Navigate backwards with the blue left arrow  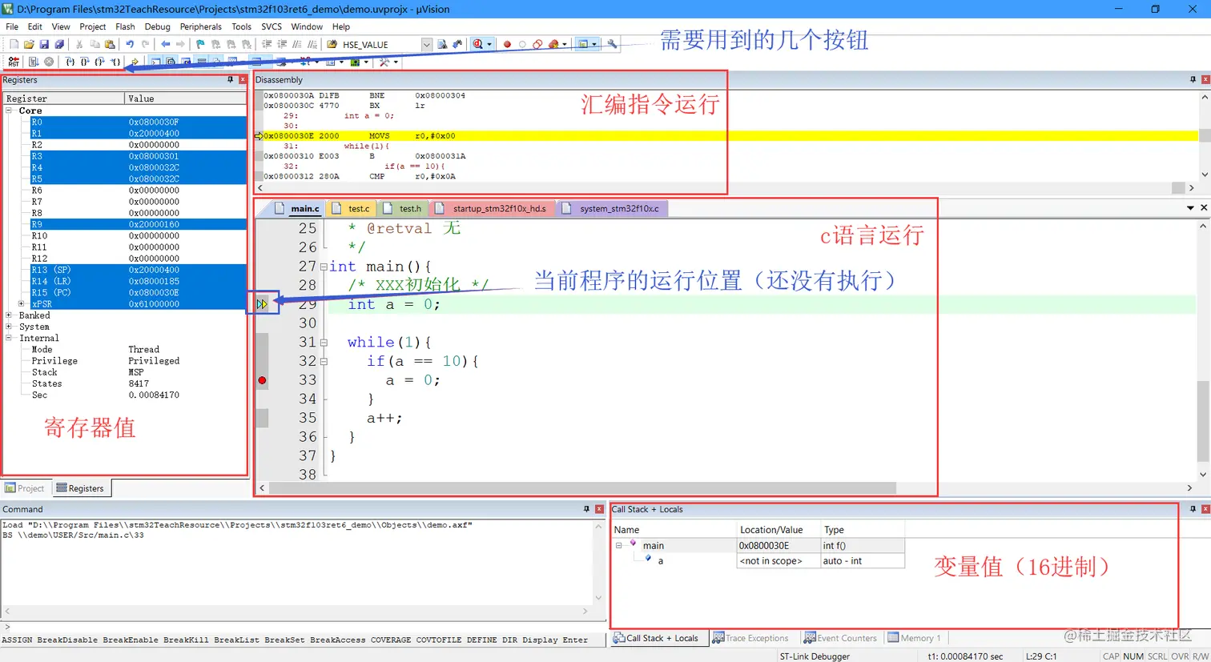(166, 45)
